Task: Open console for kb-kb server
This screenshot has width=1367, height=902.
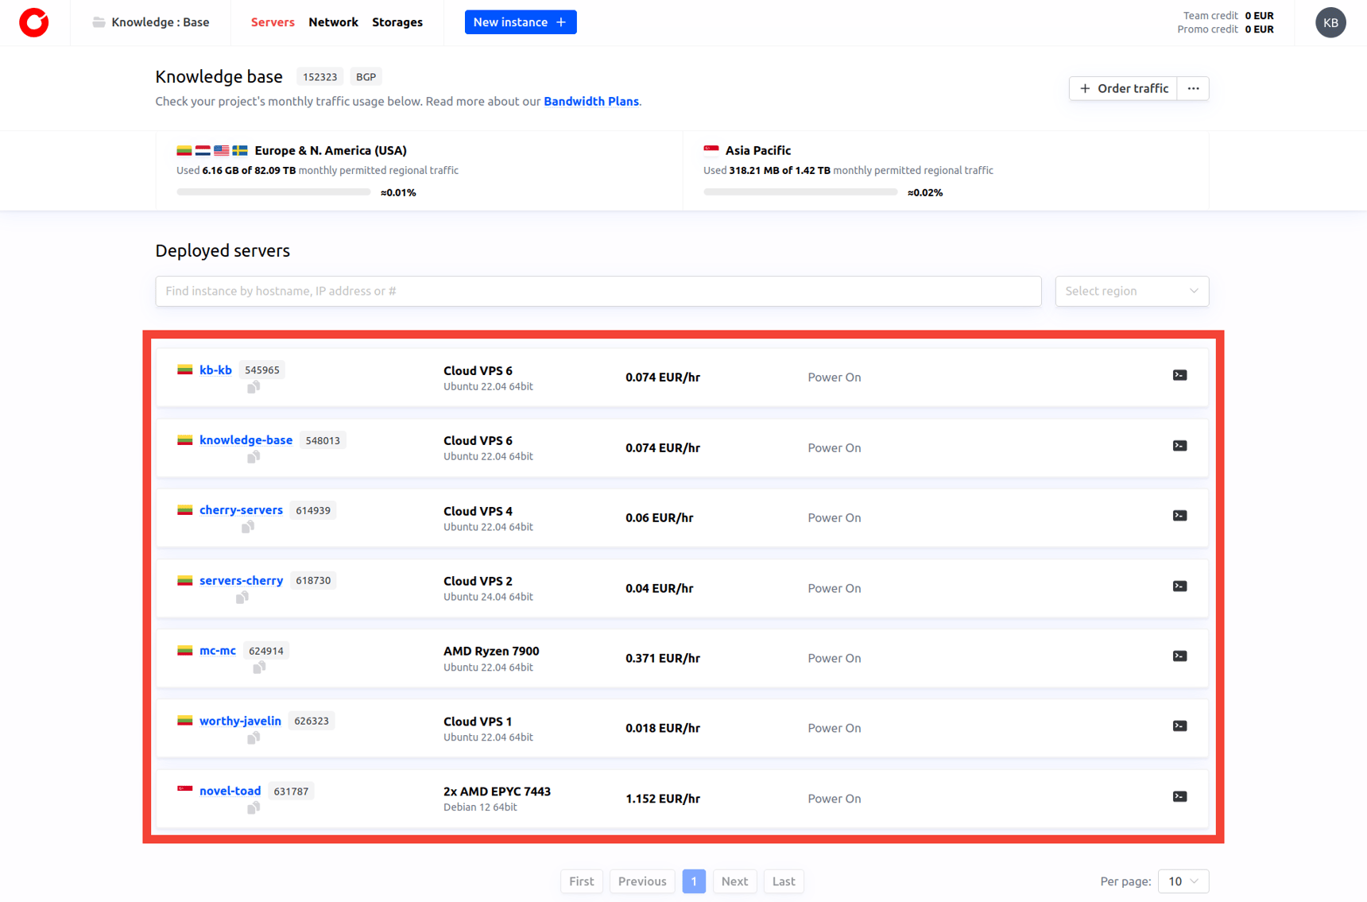Action: click(x=1179, y=375)
